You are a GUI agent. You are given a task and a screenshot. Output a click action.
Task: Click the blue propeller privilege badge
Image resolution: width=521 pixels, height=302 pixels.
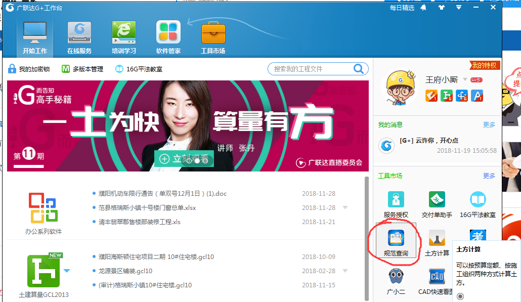(462, 96)
